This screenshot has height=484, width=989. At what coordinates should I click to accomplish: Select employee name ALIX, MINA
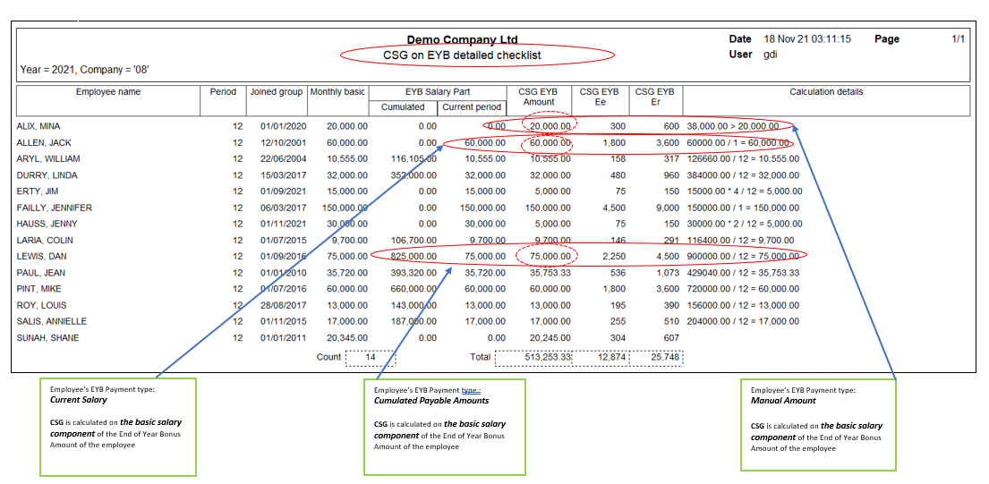pos(38,127)
